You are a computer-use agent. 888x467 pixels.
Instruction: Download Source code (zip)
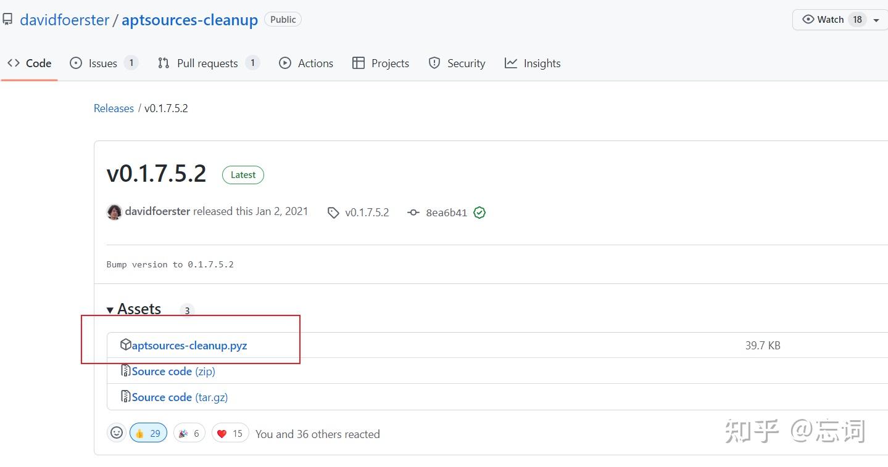(173, 372)
